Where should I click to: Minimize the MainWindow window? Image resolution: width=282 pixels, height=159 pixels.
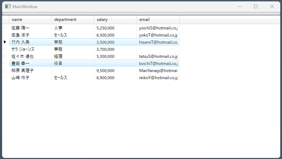240,6
